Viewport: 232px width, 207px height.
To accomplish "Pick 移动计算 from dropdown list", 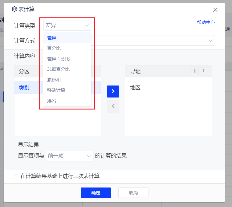I will coord(56,90).
